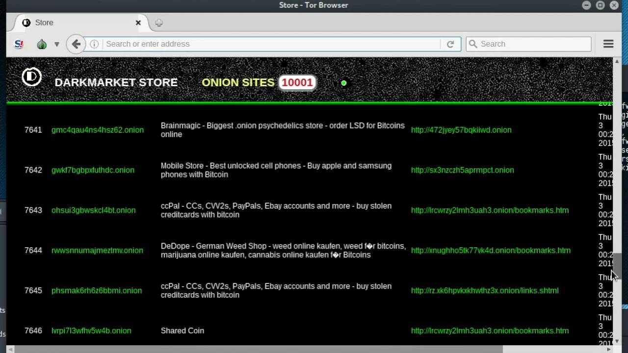The width and height of the screenshot is (628, 353).
Task: Click row number 7641
Action: [33, 130]
